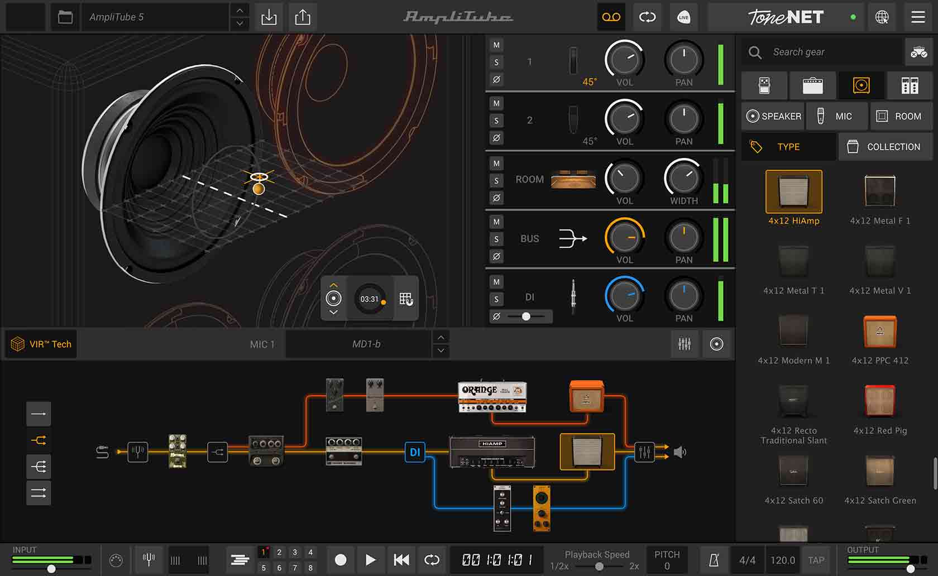Select the Stomp pedals gear category icon

click(764, 85)
